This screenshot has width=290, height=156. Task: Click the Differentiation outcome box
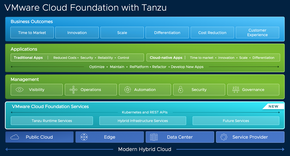[167, 33]
